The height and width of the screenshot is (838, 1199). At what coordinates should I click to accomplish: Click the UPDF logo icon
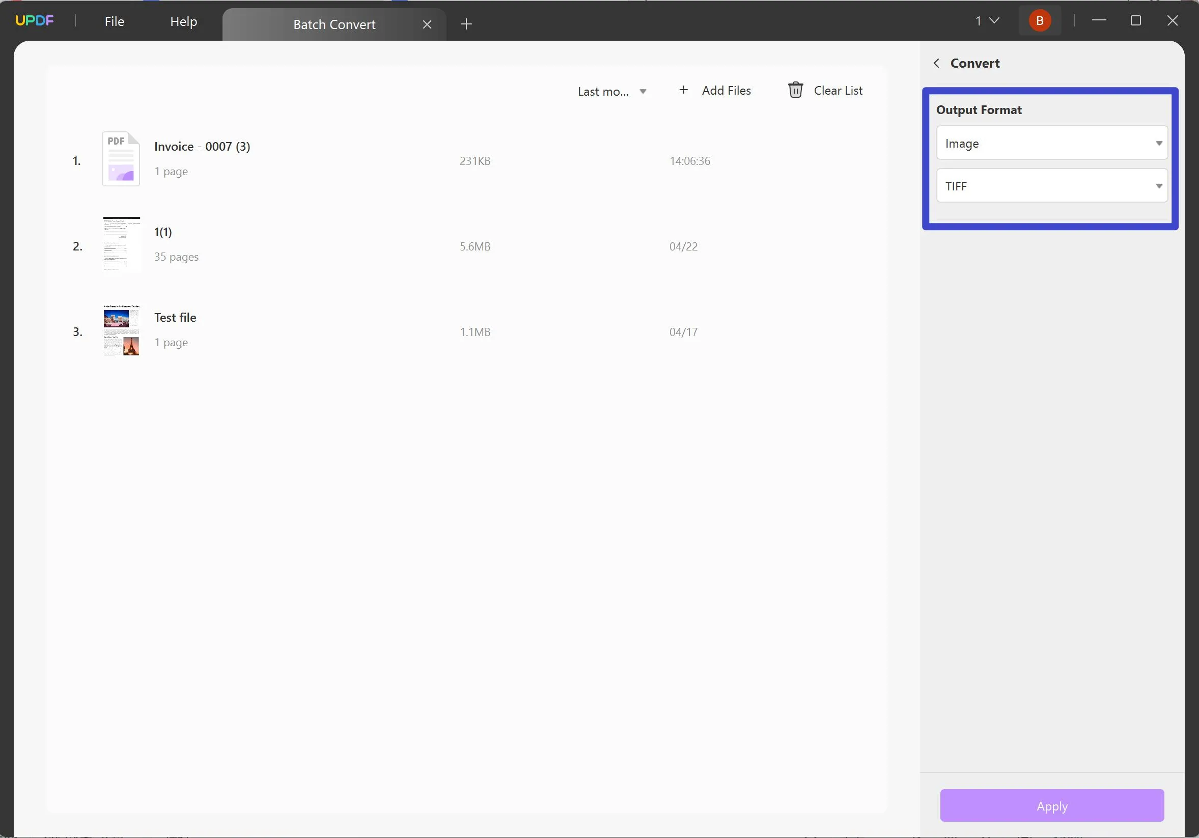tap(35, 21)
